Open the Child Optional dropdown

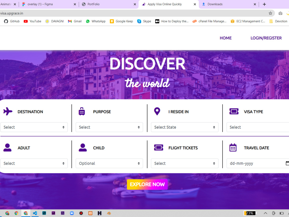(x=109, y=163)
